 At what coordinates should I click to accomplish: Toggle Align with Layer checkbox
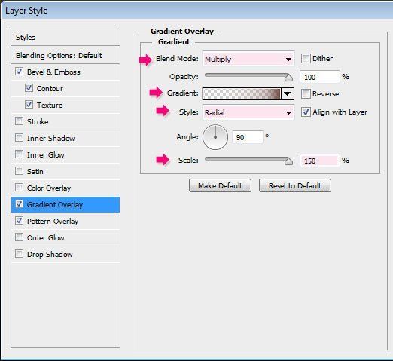(306, 112)
